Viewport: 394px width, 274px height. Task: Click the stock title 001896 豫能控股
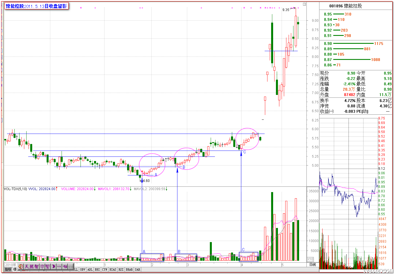[345, 6]
